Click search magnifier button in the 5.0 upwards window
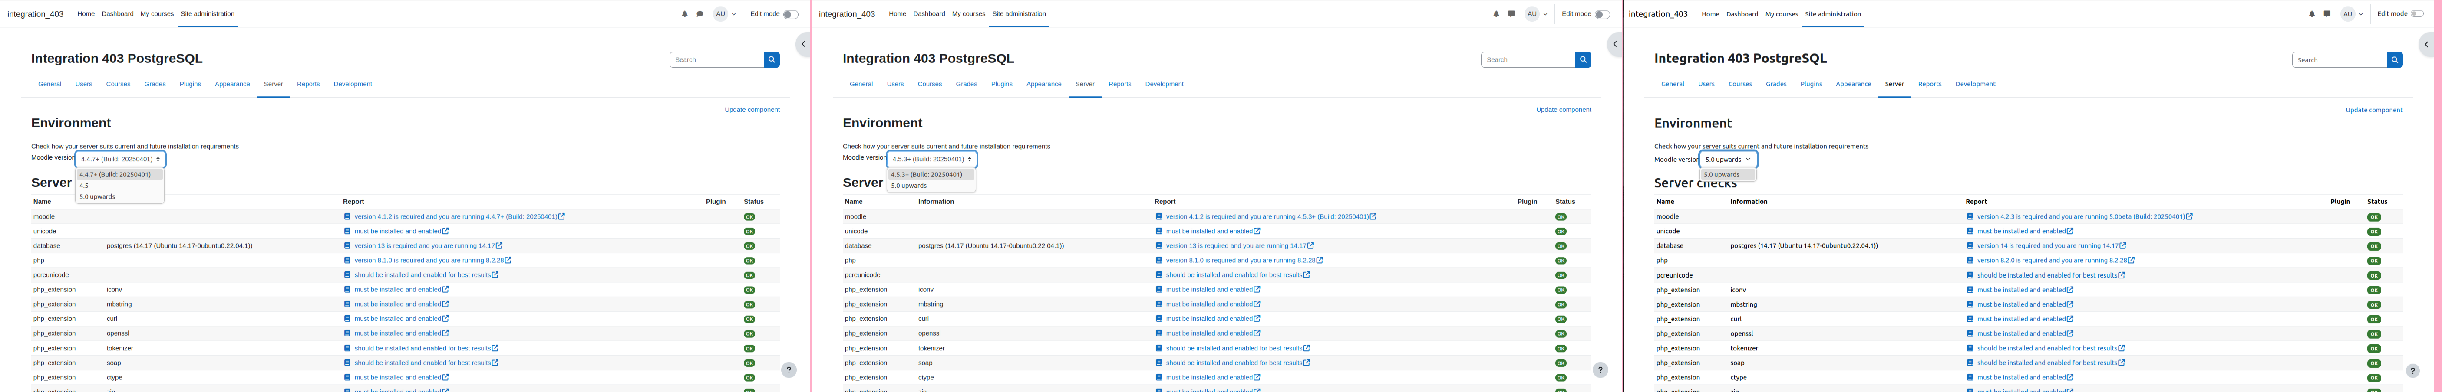 (x=2395, y=60)
